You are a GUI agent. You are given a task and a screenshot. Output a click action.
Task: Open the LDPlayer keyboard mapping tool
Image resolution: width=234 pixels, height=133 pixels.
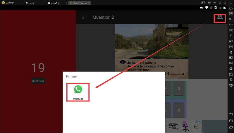[x=231, y=13]
